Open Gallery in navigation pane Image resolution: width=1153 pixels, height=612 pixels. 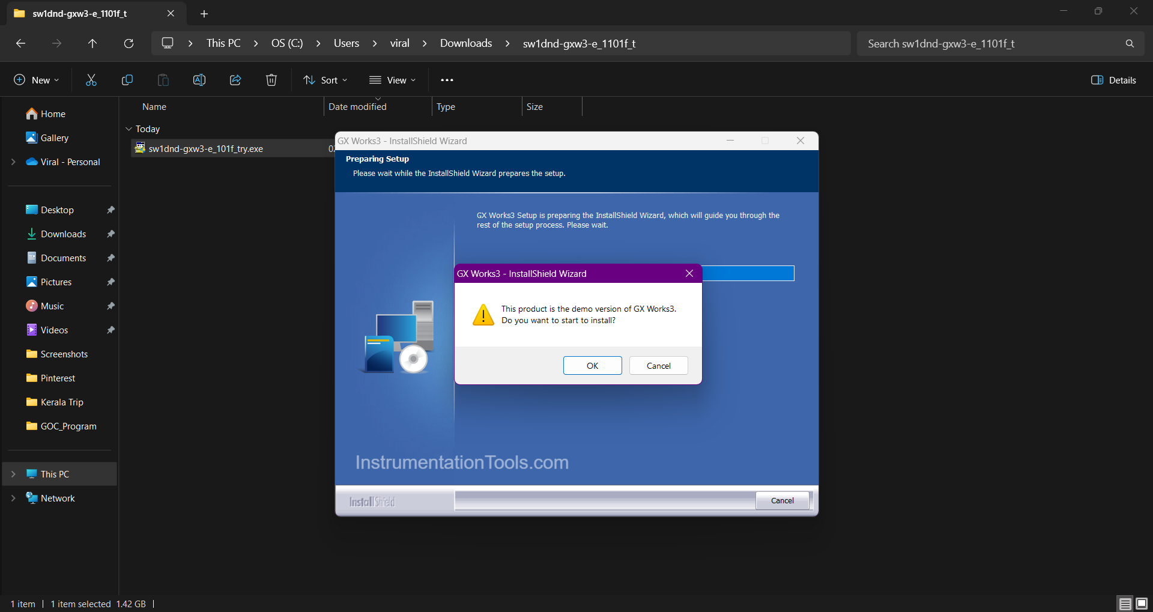tap(47, 138)
